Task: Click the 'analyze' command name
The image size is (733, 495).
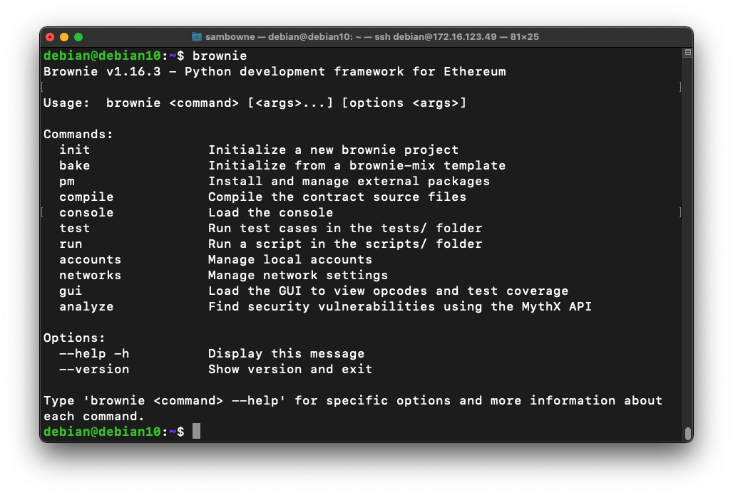Action: [86, 306]
